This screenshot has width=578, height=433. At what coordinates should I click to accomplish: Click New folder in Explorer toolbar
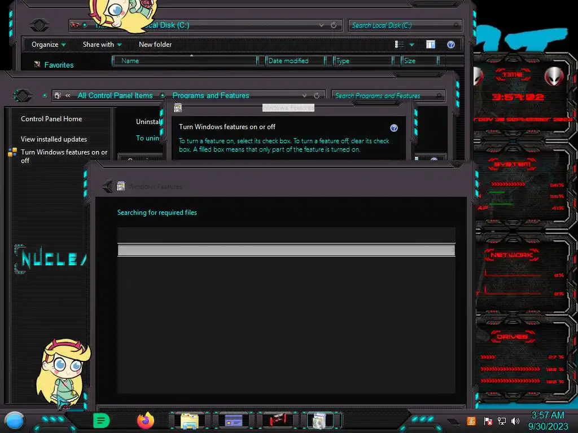(155, 45)
